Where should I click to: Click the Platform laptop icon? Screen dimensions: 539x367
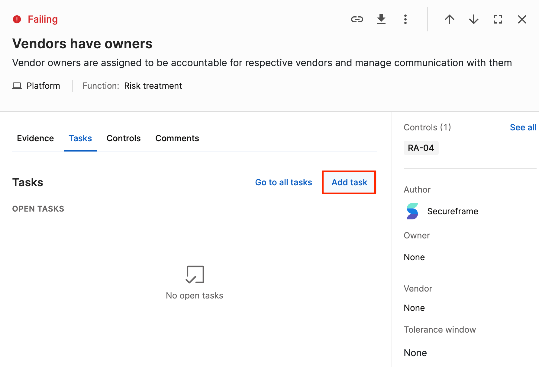17,86
